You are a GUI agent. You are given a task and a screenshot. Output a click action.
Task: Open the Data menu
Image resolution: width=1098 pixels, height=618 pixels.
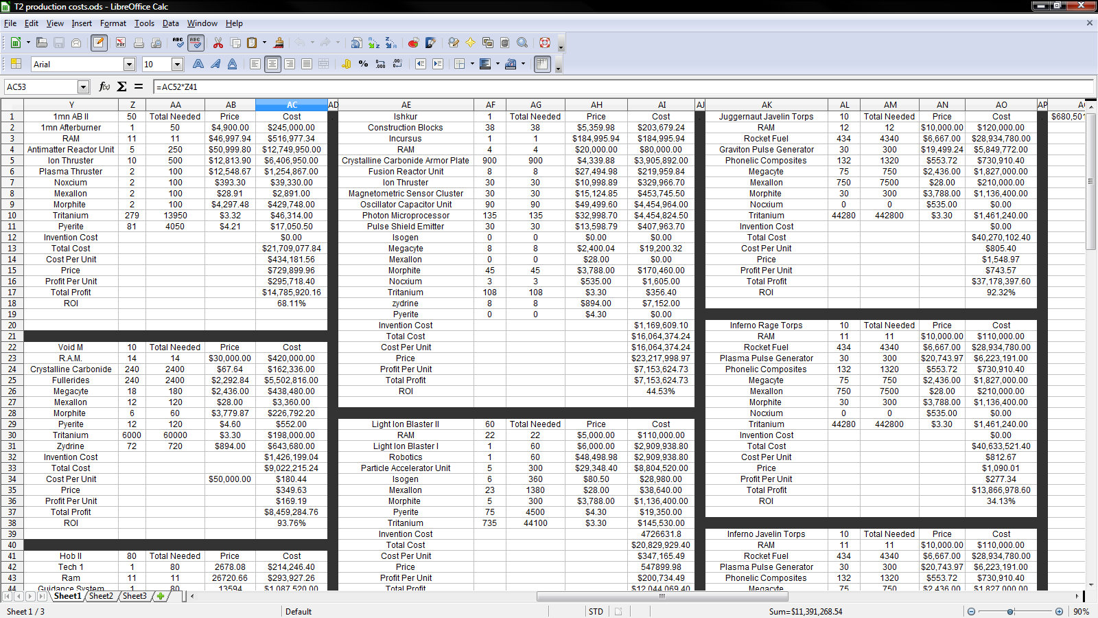(171, 23)
